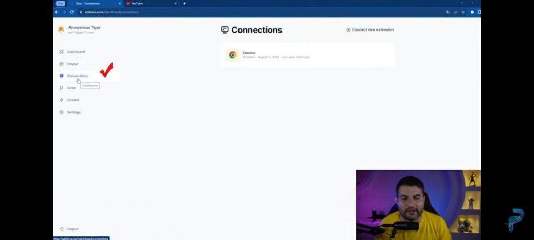Open a new browser tab
Image resolution: width=534 pixels, height=240 pixels.
tap(184, 3)
